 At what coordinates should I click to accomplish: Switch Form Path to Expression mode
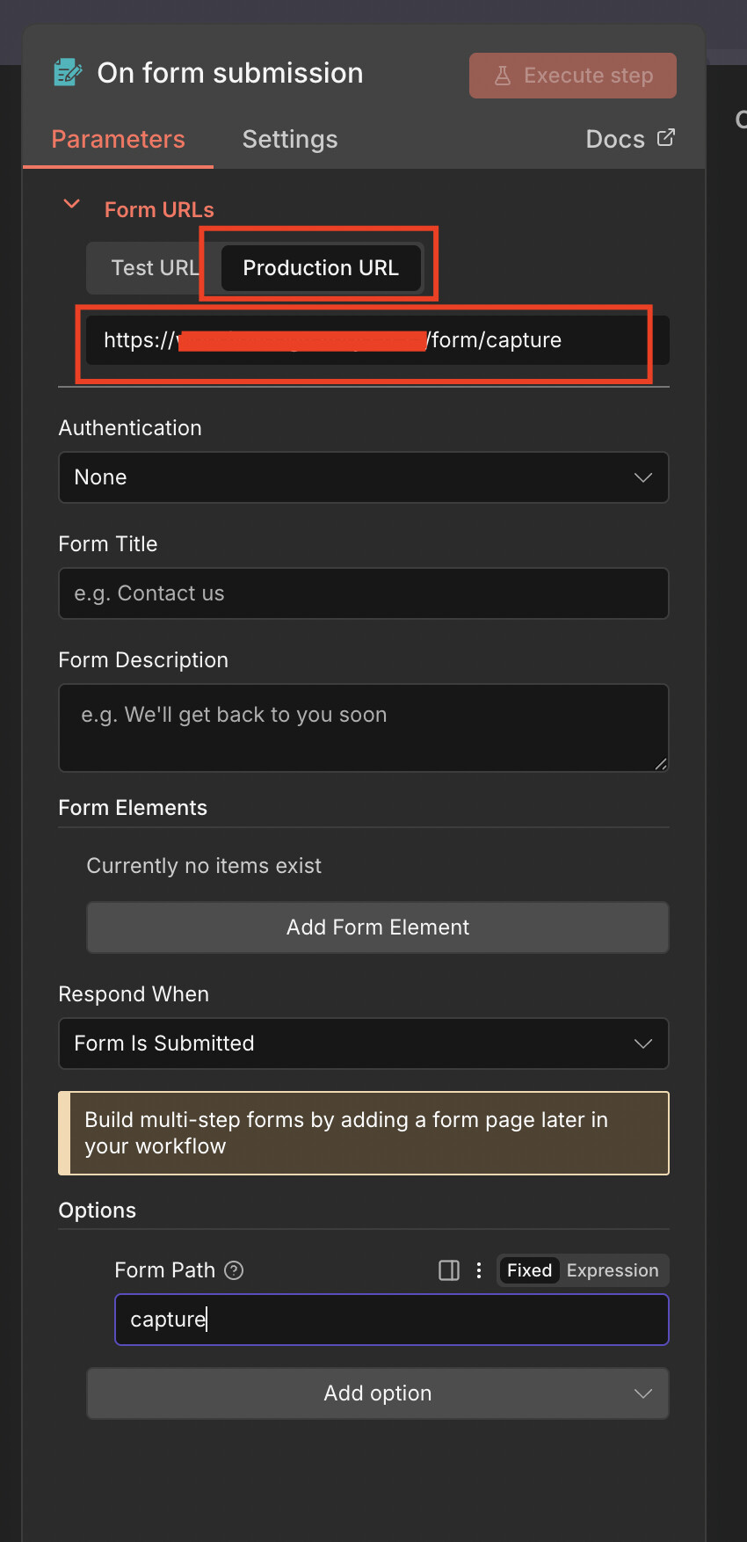[x=613, y=1270]
